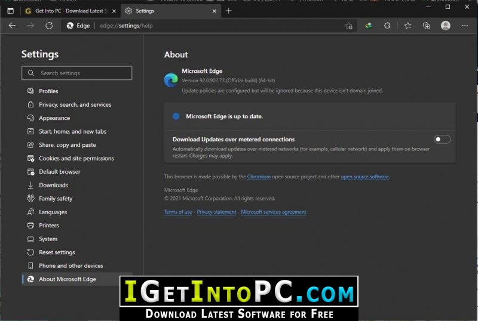
Task: Open Reset settings page
Action: 77,252
